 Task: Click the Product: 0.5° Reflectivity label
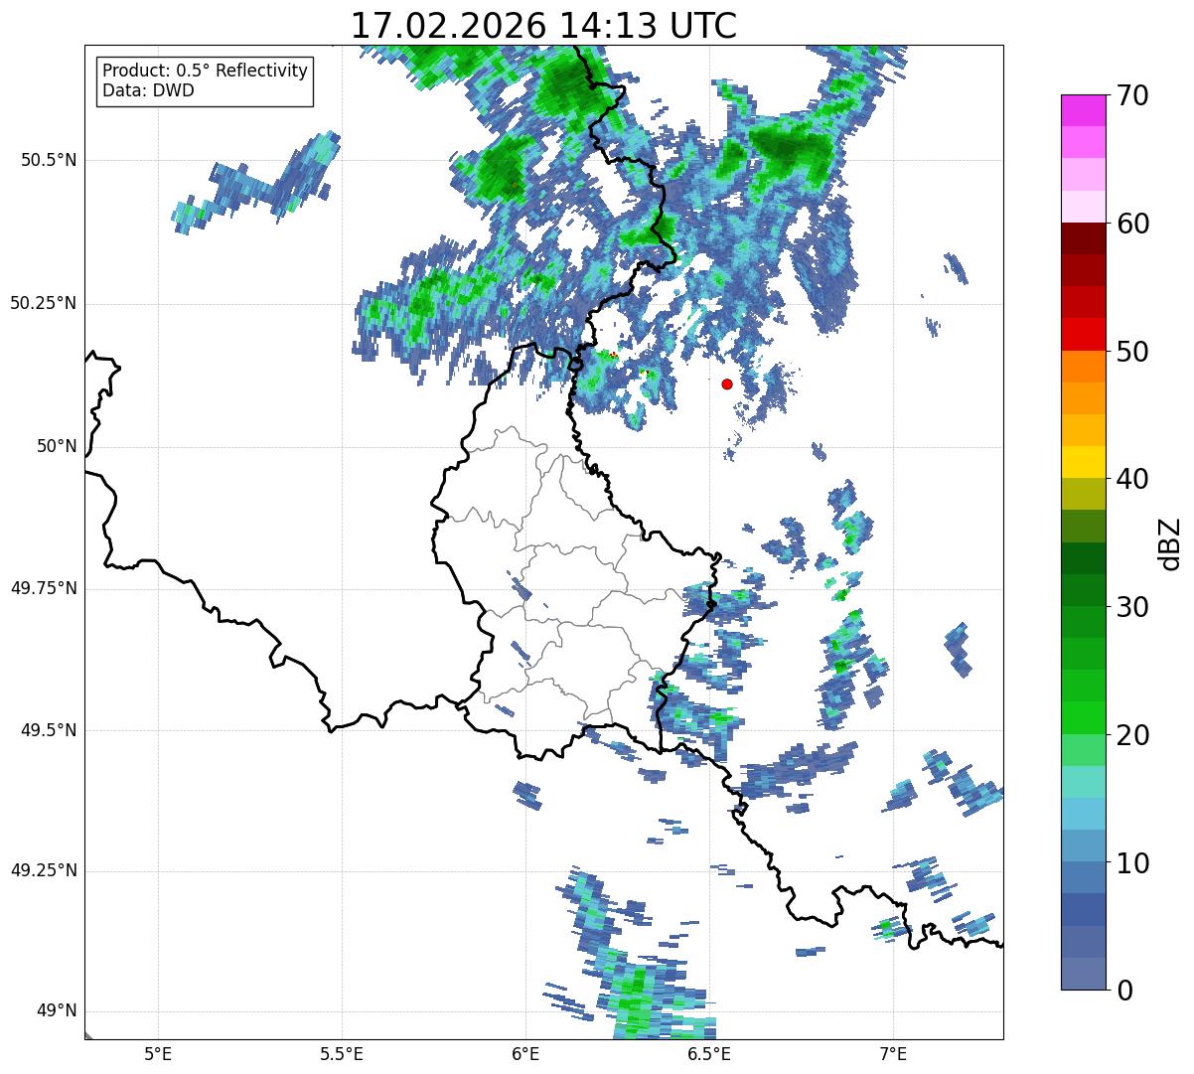206,71
